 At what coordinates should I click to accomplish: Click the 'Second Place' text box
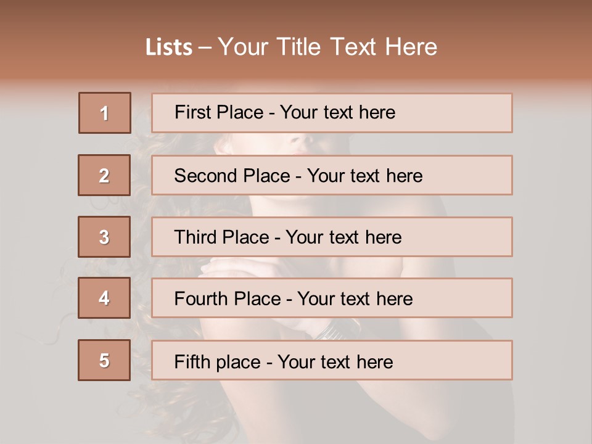(332, 175)
